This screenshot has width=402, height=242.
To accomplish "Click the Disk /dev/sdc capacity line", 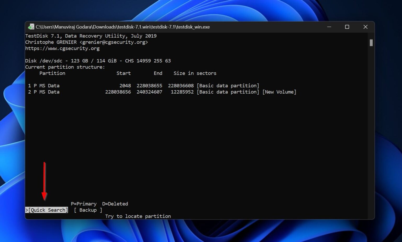I will tap(98, 61).
